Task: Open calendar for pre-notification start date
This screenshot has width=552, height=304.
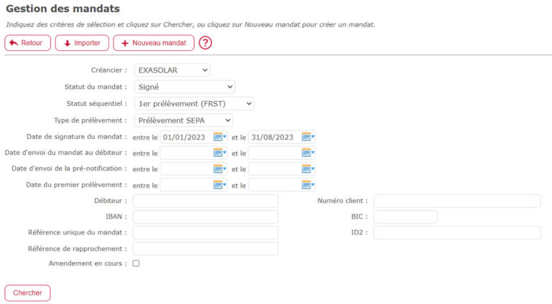Action: pyautogui.click(x=219, y=169)
